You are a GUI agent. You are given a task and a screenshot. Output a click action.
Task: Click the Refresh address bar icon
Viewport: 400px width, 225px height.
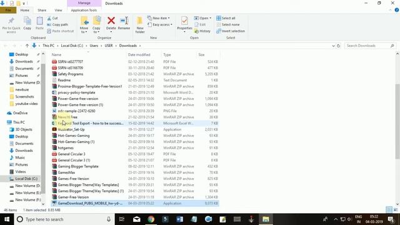coord(339,46)
